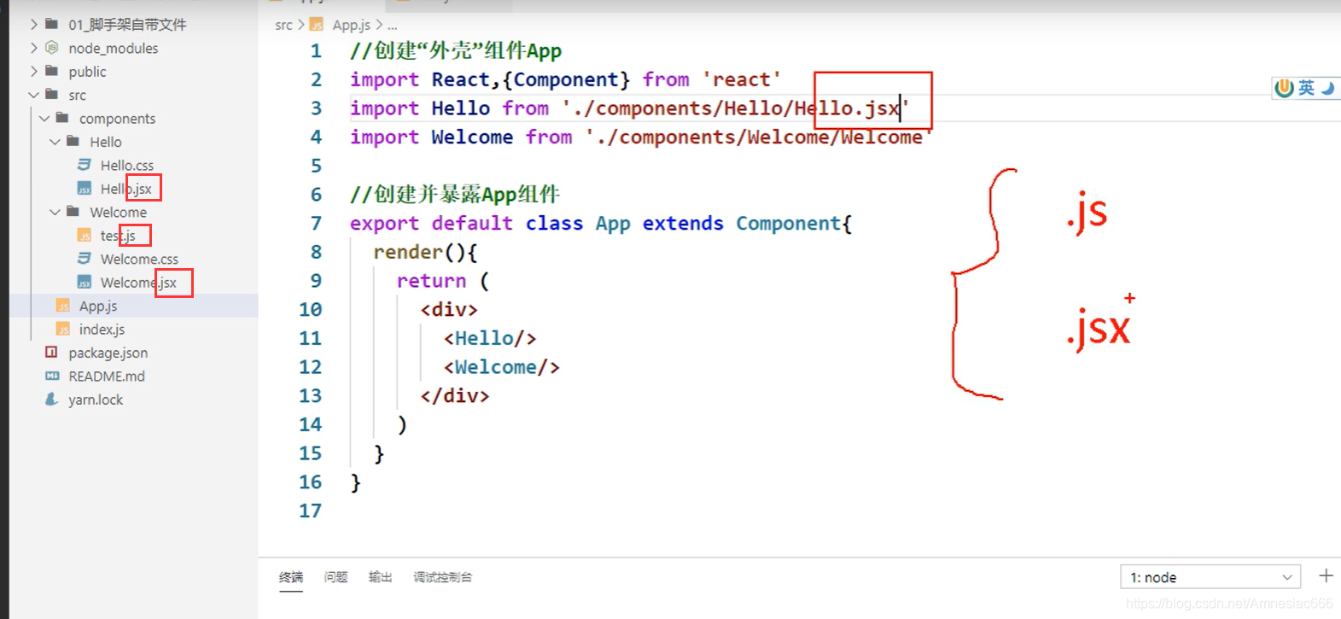The height and width of the screenshot is (619, 1341).
Task: Click the components folder icon
Action: pos(62,118)
